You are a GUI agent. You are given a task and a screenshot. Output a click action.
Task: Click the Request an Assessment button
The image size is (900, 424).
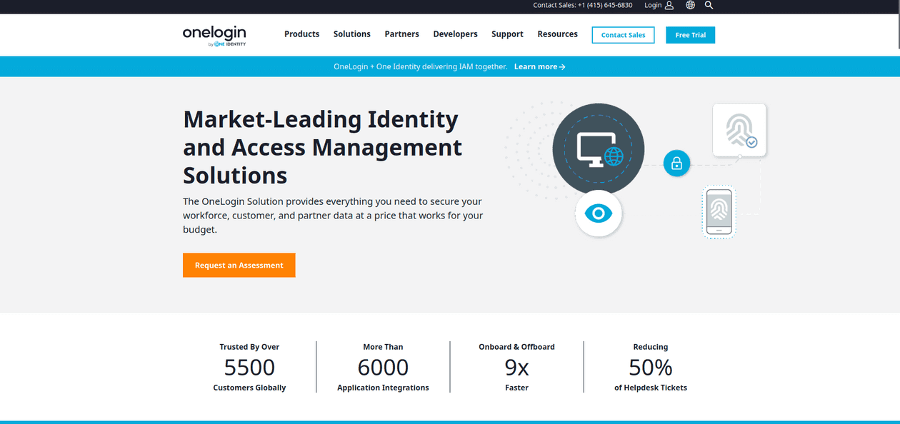(239, 265)
